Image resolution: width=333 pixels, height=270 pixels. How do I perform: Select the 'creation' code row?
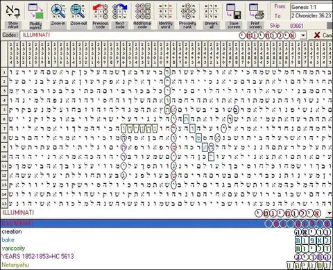click(166, 232)
